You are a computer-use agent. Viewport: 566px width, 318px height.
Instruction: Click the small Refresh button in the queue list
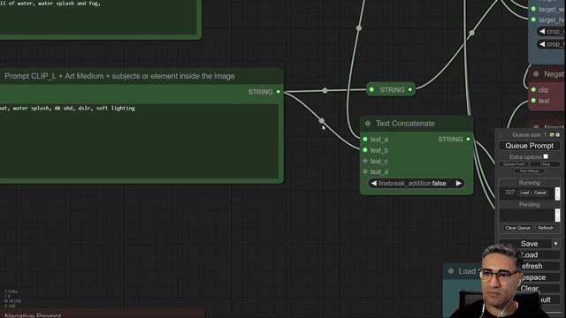tap(545, 228)
